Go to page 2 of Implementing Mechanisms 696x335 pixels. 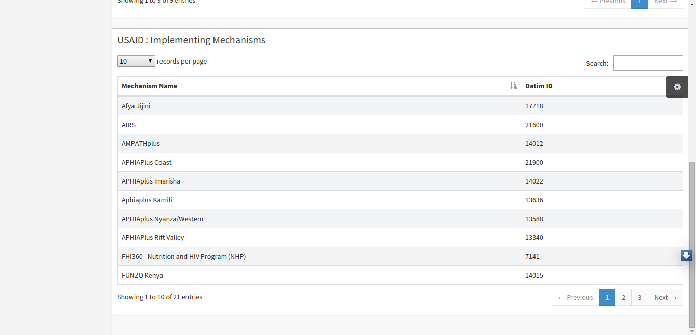pyautogui.click(x=623, y=297)
